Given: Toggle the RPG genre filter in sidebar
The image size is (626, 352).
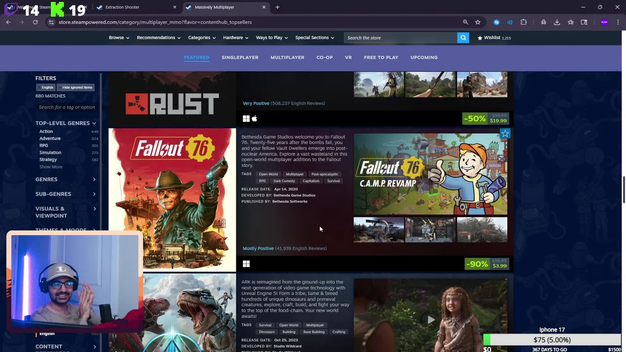Looking at the screenshot, I should tap(44, 145).
